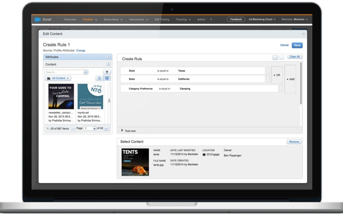Screen dimensions: 343x214
Task: Open help for Content
Action: tap(108, 64)
